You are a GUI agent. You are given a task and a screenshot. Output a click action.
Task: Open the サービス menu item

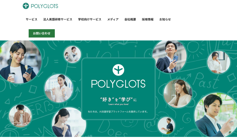click(x=31, y=19)
